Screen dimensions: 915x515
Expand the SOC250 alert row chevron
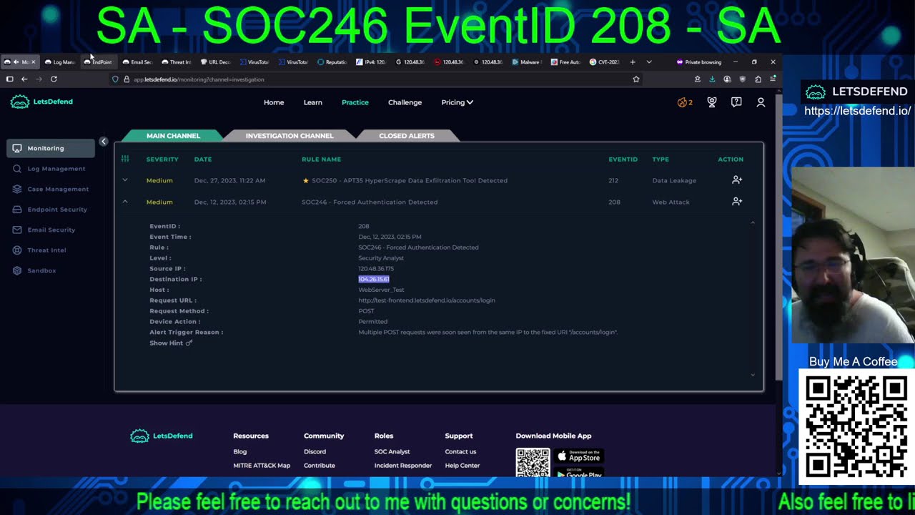point(125,180)
